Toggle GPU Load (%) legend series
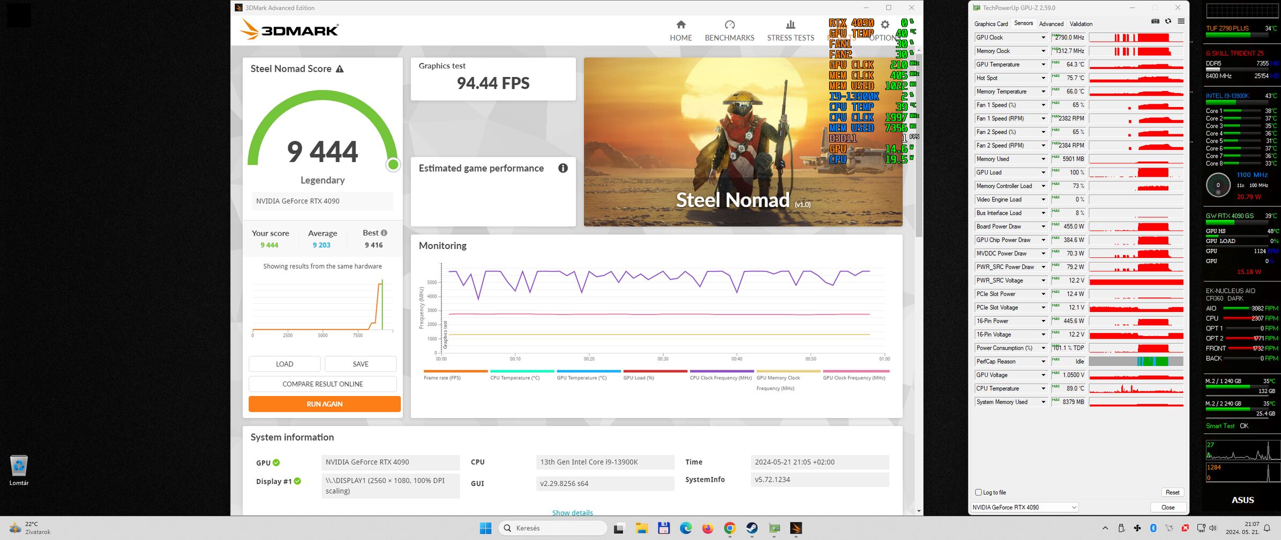This screenshot has height=540, width=1281. 655,375
